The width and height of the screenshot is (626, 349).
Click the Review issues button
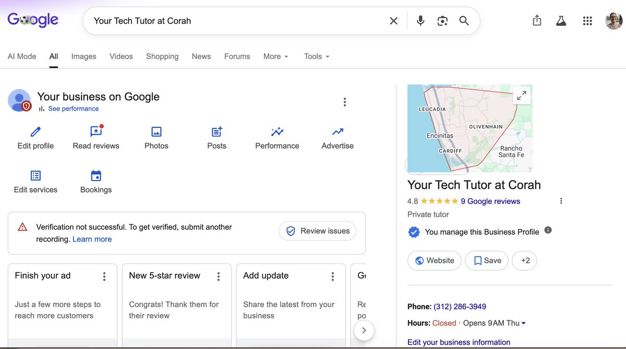[x=318, y=231]
